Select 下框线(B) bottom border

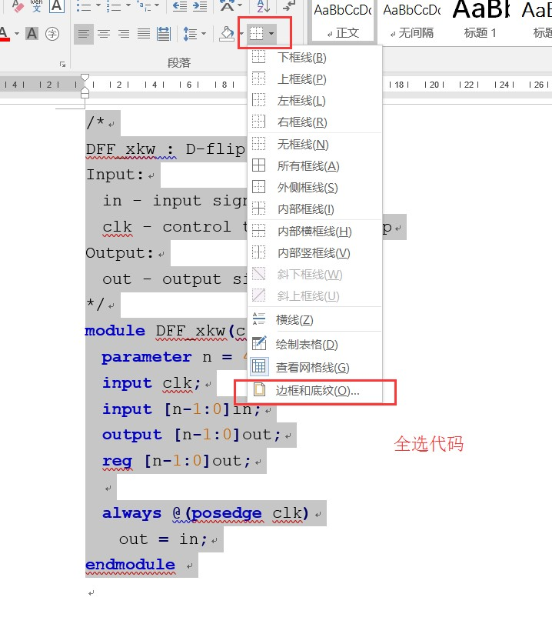[x=315, y=57]
